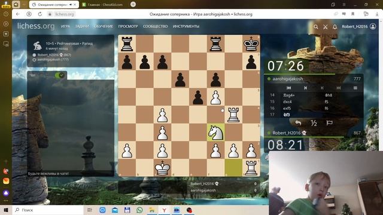
Task: Click the lichess.org address field
Action: click(x=65, y=14)
